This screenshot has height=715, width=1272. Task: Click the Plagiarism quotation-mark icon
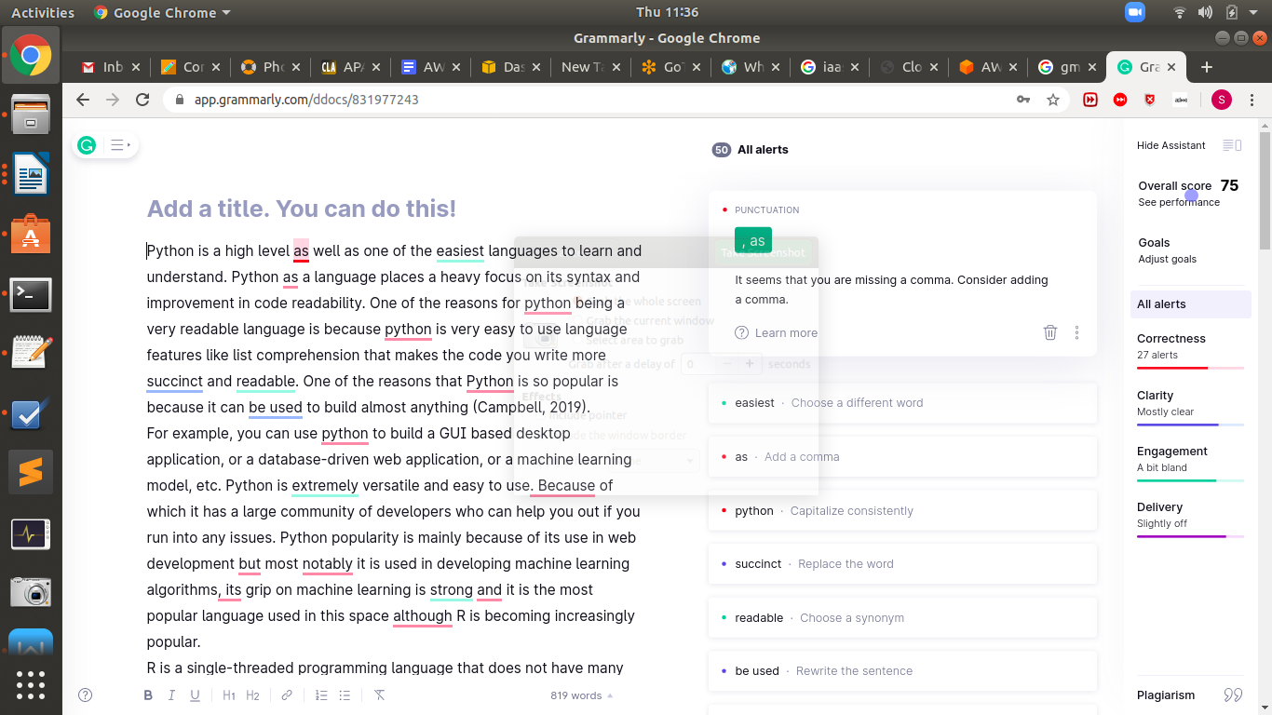pos(1233,695)
